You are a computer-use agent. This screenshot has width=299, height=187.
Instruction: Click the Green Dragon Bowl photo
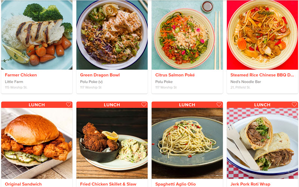click(112, 35)
